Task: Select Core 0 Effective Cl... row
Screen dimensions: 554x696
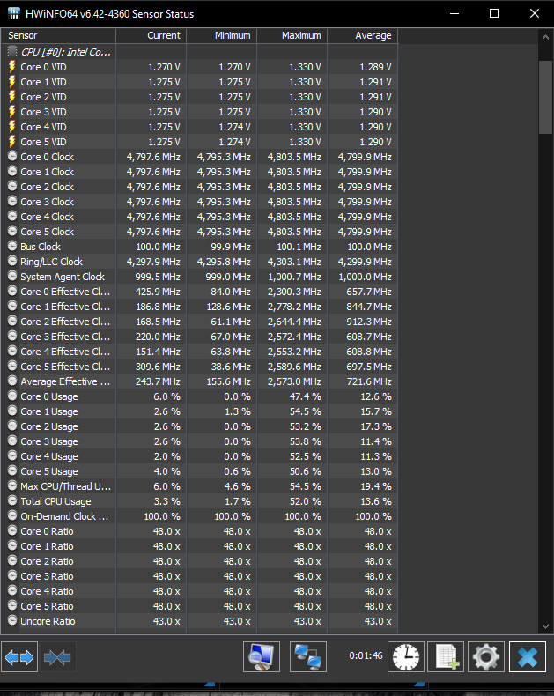Action: pyautogui.click(x=199, y=292)
